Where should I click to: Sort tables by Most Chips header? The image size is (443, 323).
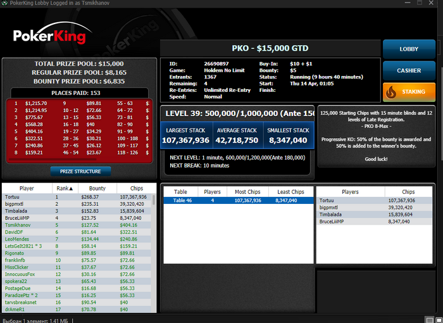click(x=247, y=192)
